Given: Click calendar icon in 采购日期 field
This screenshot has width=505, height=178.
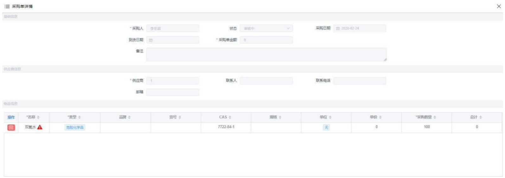Looking at the screenshot, I should click(x=338, y=29).
